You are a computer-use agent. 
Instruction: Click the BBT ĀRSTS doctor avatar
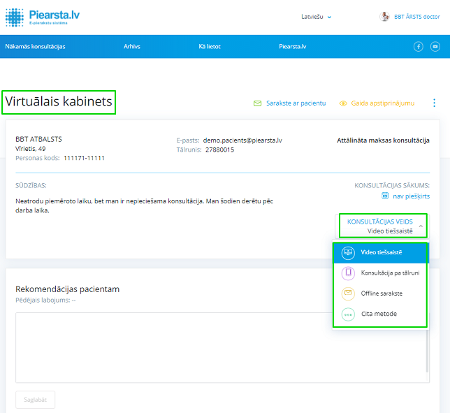click(384, 17)
